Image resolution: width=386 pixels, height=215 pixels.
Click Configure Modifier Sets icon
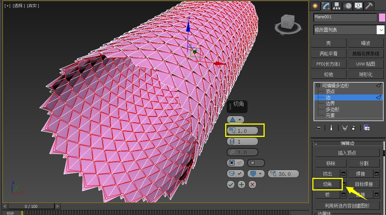(x=367, y=128)
